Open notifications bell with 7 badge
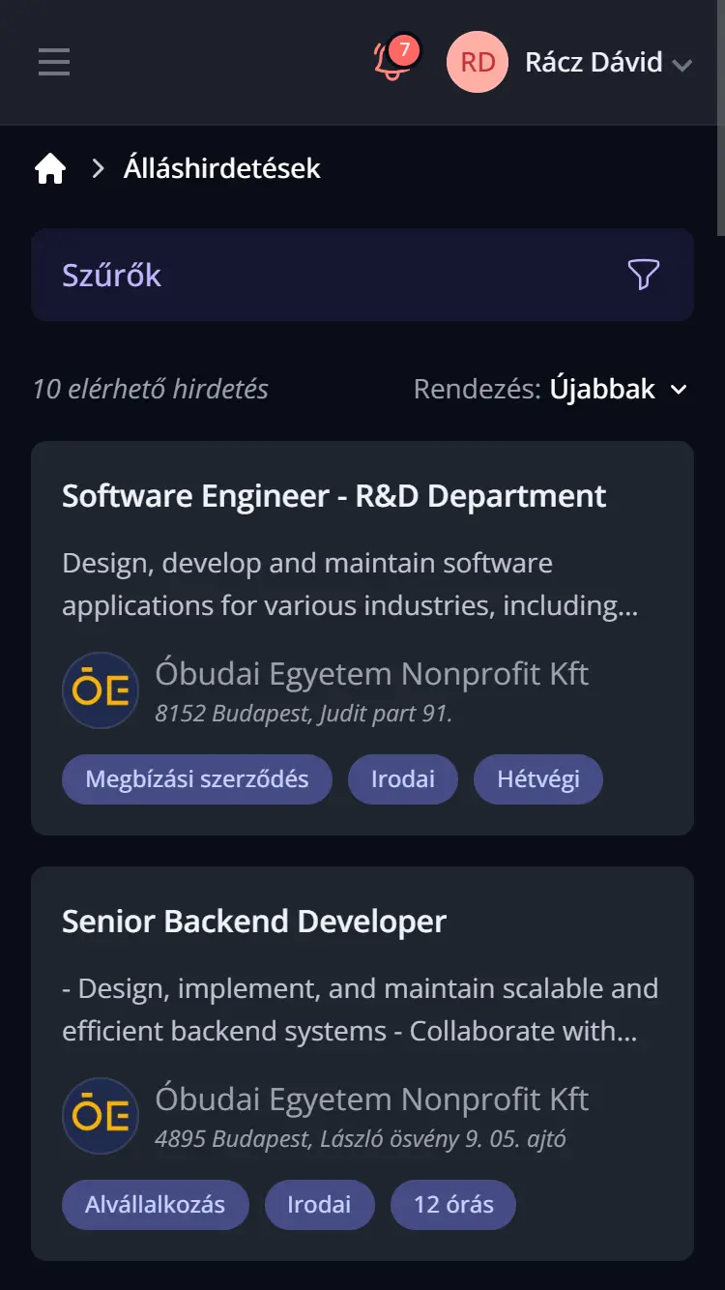725x1290 pixels. click(x=391, y=61)
